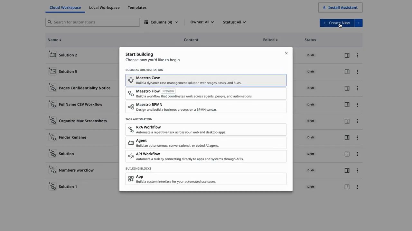Click the Create New button

point(337,23)
